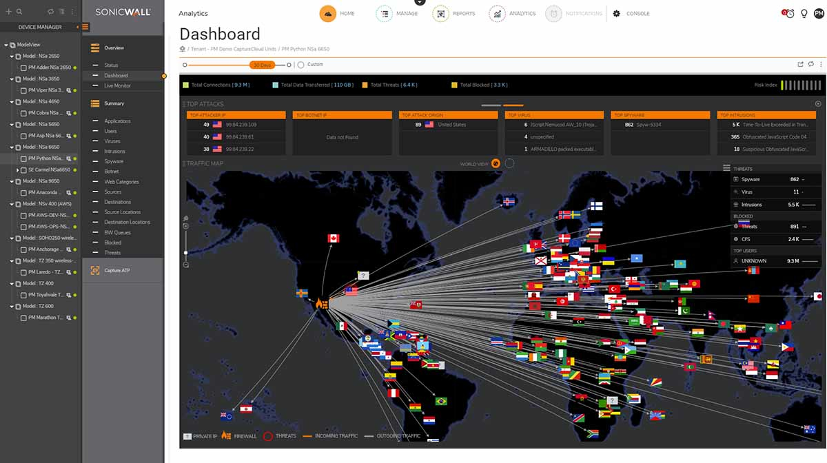Click the lightbulb tips icon
Screen dimensions: 827x463
point(804,14)
